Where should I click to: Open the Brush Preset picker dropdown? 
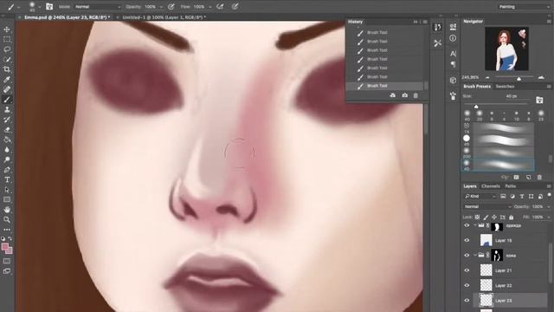(39, 7)
